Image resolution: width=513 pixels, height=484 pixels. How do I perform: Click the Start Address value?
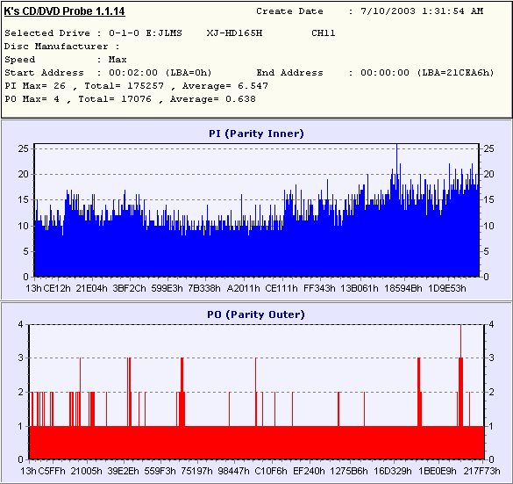(160, 72)
